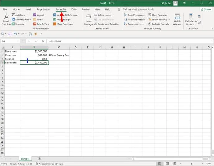Select the Net Profit label cell
This screenshot has height=166, width=214.
coord(12,63)
